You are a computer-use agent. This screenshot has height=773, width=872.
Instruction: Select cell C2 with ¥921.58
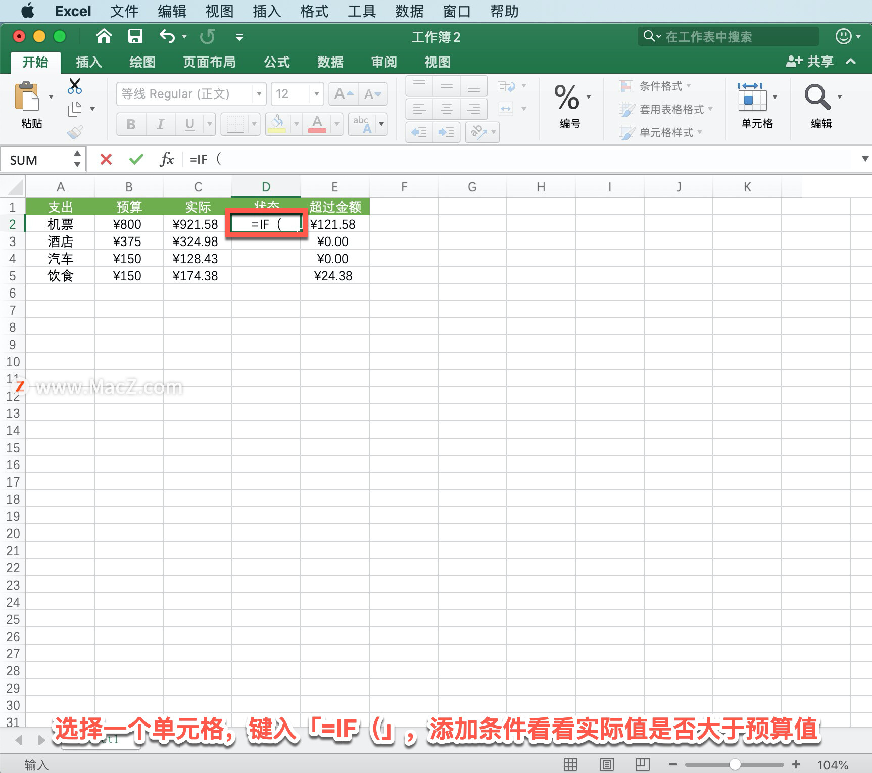click(197, 224)
